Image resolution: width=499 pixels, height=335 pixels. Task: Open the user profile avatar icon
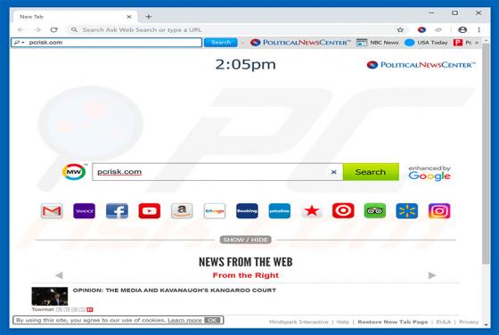coord(462,30)
